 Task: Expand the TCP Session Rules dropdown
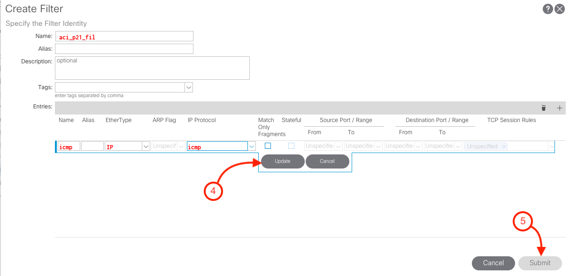coord(551,146)
